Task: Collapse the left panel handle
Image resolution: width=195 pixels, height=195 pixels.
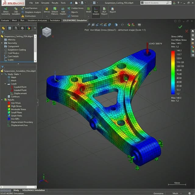Action: 37,102
